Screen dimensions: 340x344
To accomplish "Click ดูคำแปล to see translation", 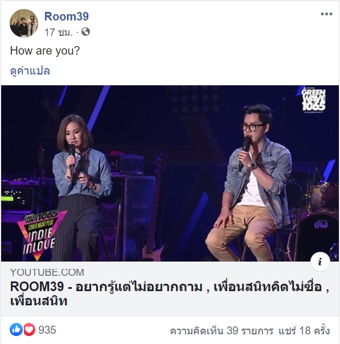I will click(30, 71).
